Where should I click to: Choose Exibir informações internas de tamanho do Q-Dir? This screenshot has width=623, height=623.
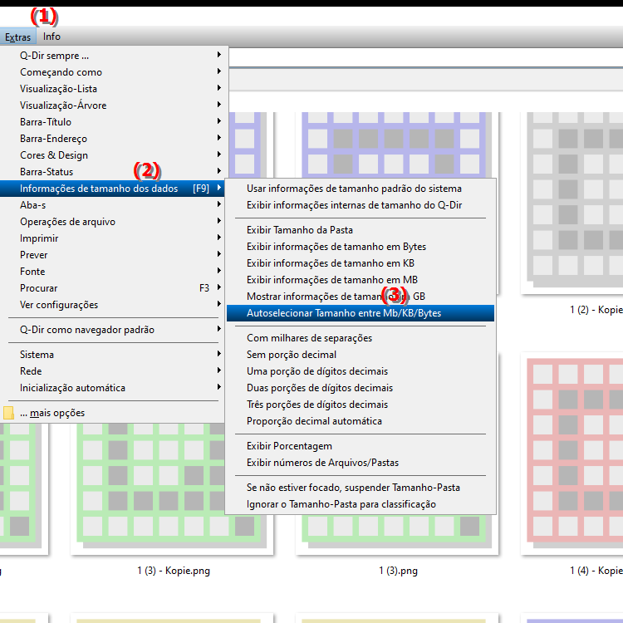click(x=361, y=205)
